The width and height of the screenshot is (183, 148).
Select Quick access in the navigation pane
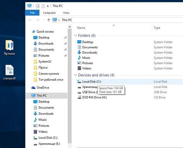(43, 31)
